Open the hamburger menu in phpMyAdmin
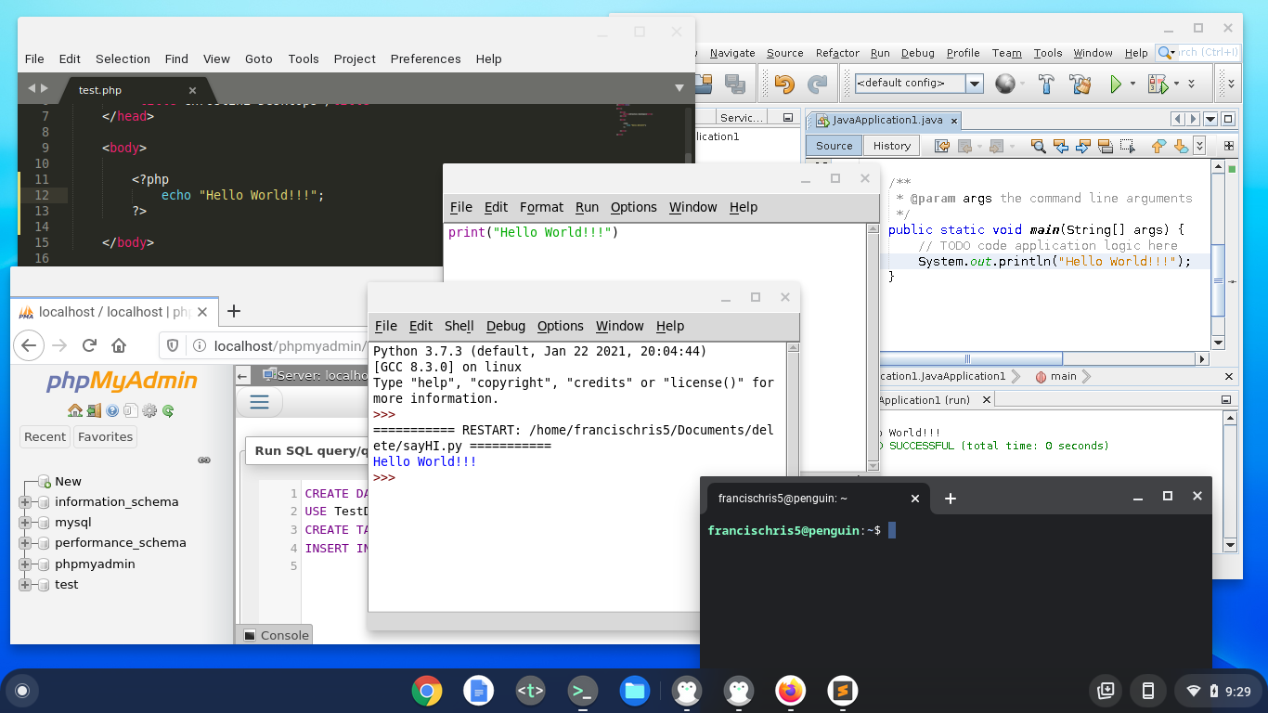 click(x=259, y=401)
